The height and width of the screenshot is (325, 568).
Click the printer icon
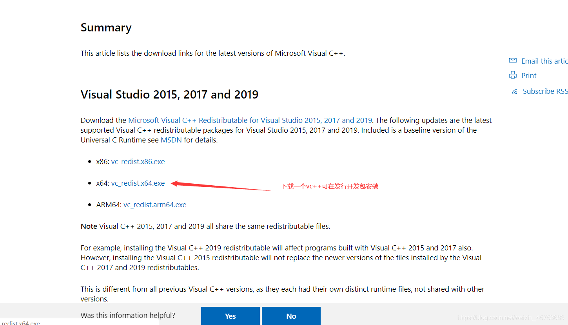tap(513, 75)
